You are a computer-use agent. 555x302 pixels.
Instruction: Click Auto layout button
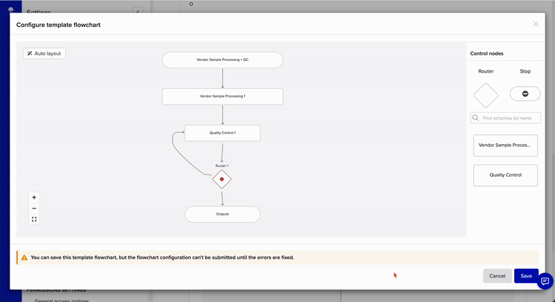coord(44,53)
